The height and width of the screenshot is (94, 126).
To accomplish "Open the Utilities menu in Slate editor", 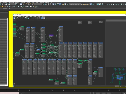I will [43, 16].
